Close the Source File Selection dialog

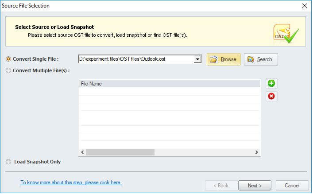point(304,6)
